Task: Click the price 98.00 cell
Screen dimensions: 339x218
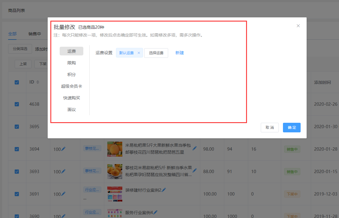Action: [x=209, y=149]
